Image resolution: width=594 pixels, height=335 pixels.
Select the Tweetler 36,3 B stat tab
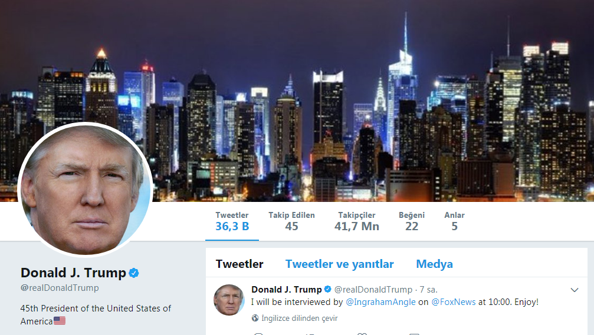point(232,221)
